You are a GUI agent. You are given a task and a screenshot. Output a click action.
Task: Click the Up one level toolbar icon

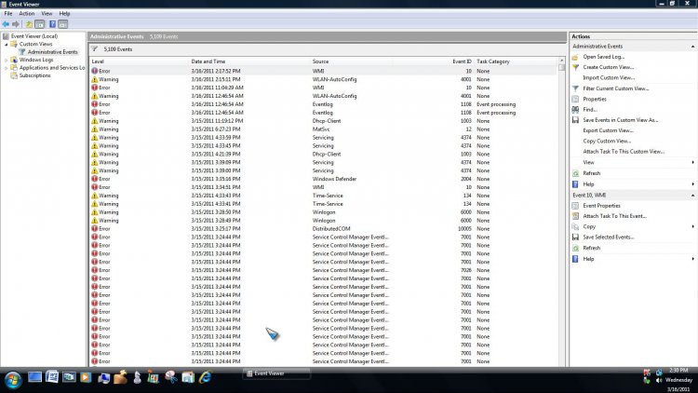pos(29,24)
